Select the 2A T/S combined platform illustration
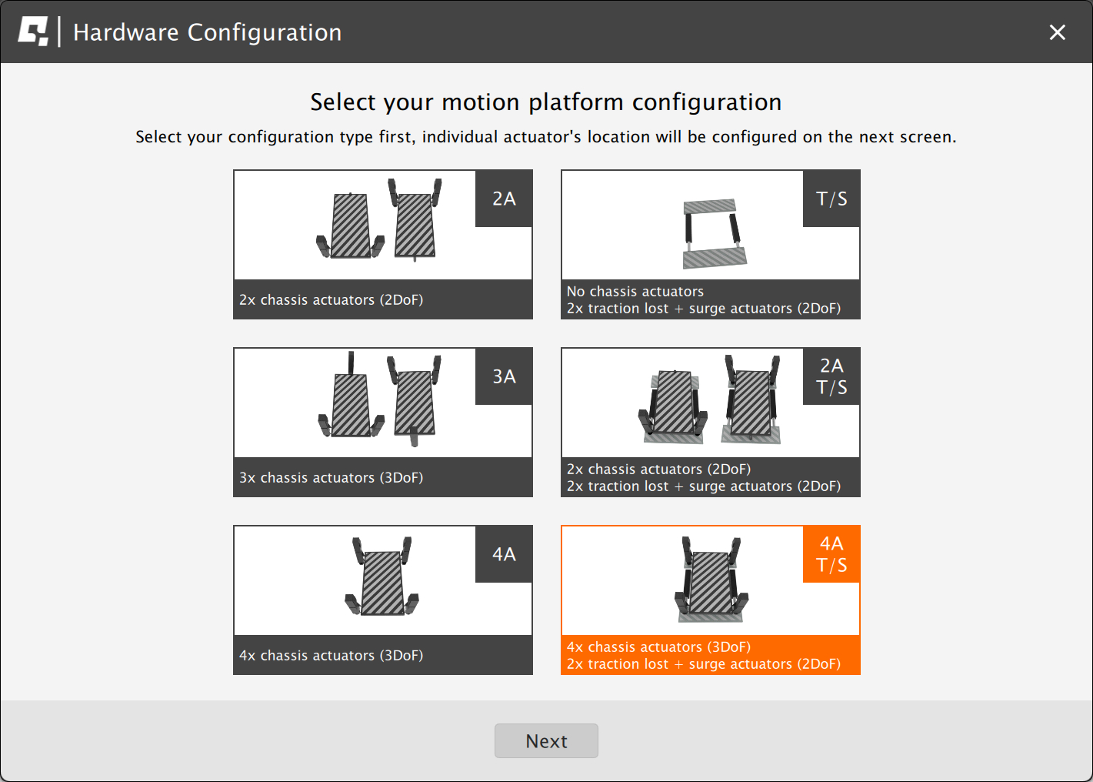This screenshot has width=1093, height=782. point(709,402)
